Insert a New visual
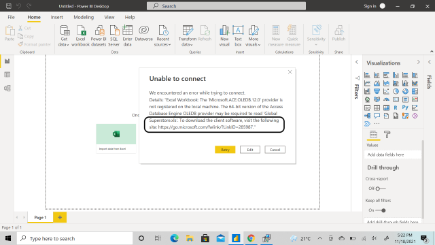435x245 pixels. point(224,36)
